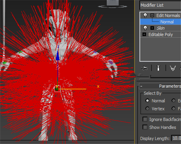
Task: Toggle the Skin modifier lightbulb
Action: click(145, 28)
